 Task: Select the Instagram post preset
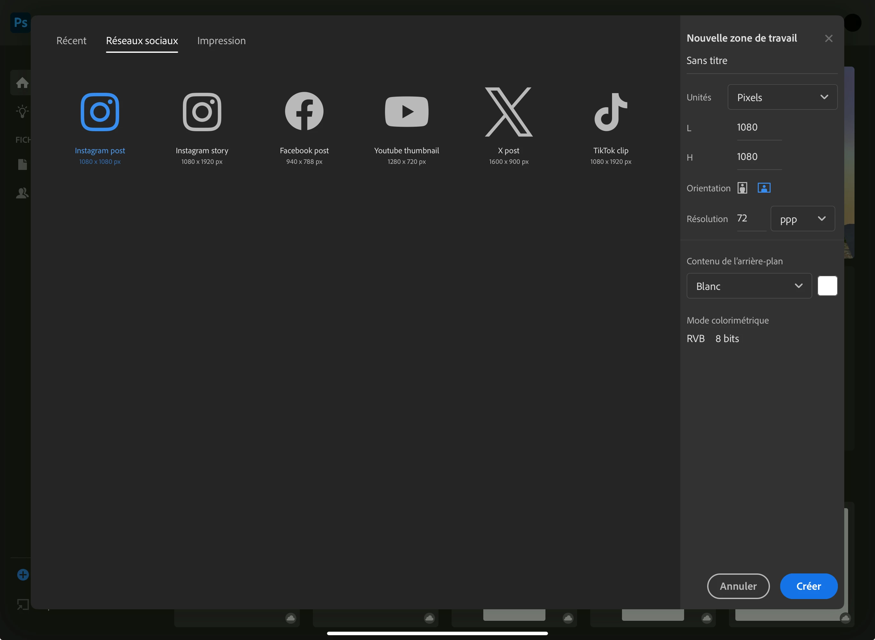pos(100,112)
